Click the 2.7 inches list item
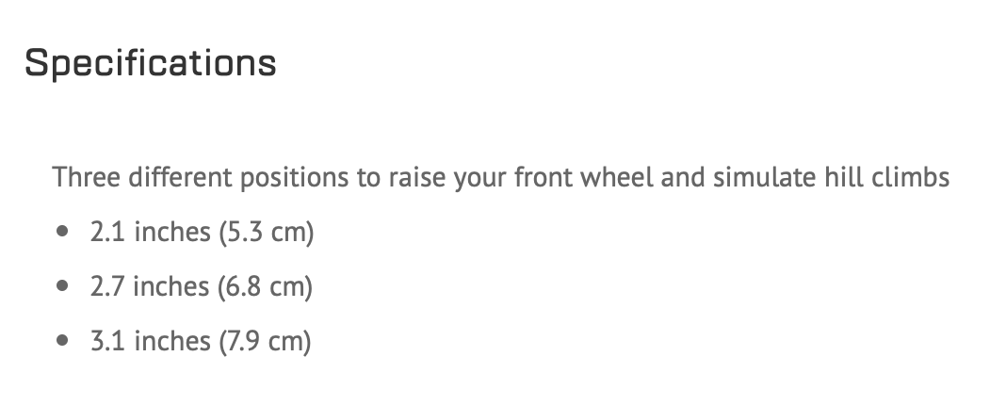Screen dimensions: 1006x405 [x=202, y=286]
